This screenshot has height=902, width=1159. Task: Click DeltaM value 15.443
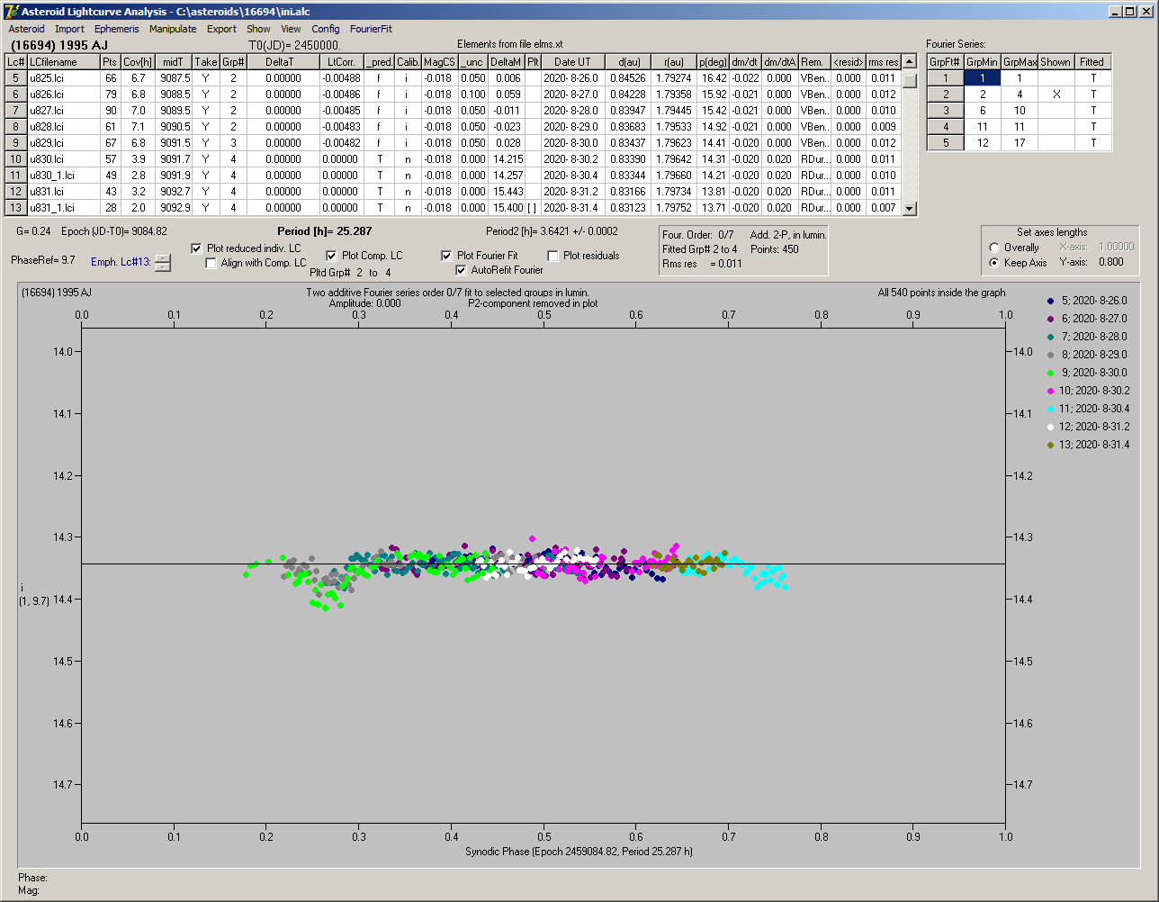(x=508, y=192)
